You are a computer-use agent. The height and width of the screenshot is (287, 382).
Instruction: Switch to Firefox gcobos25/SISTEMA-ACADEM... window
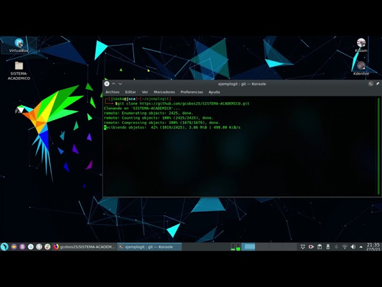pyautogui.click(x=85, y=247)
